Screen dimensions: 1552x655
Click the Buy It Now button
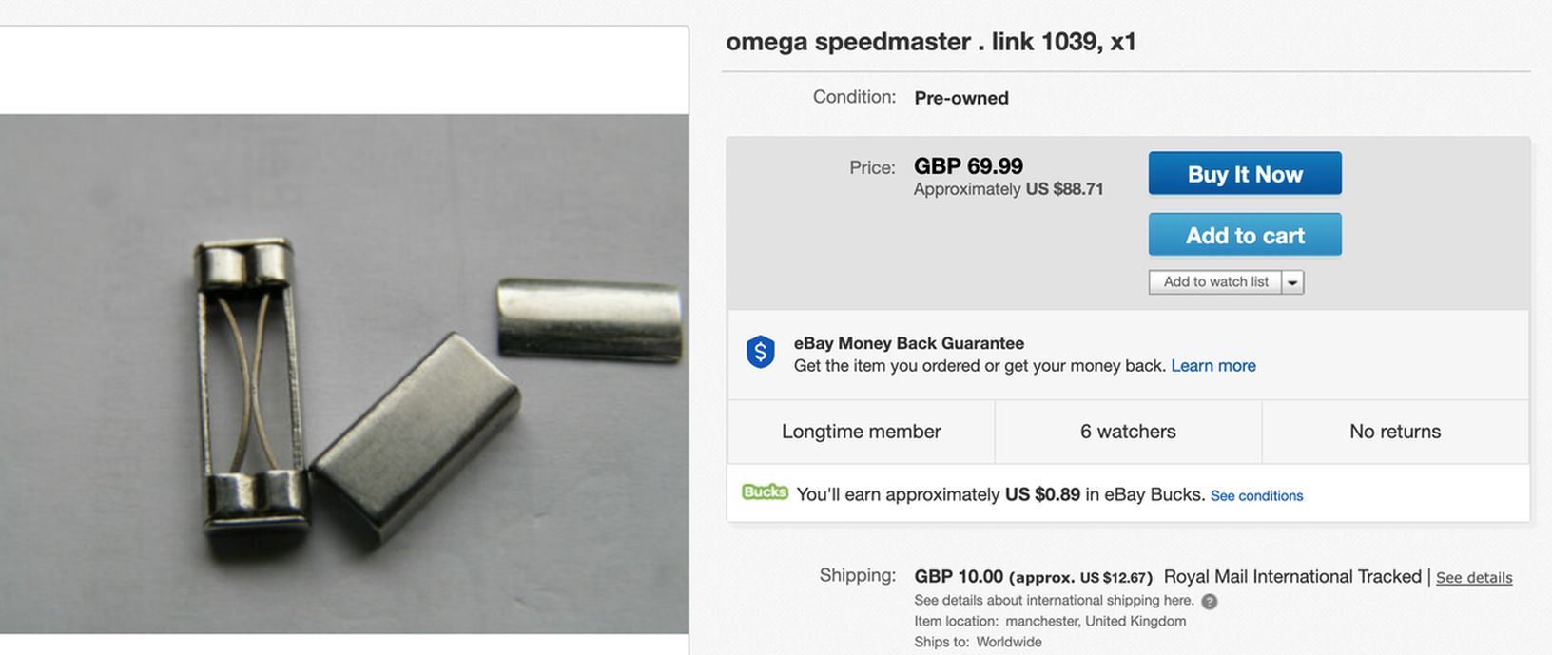(1244, 174)
